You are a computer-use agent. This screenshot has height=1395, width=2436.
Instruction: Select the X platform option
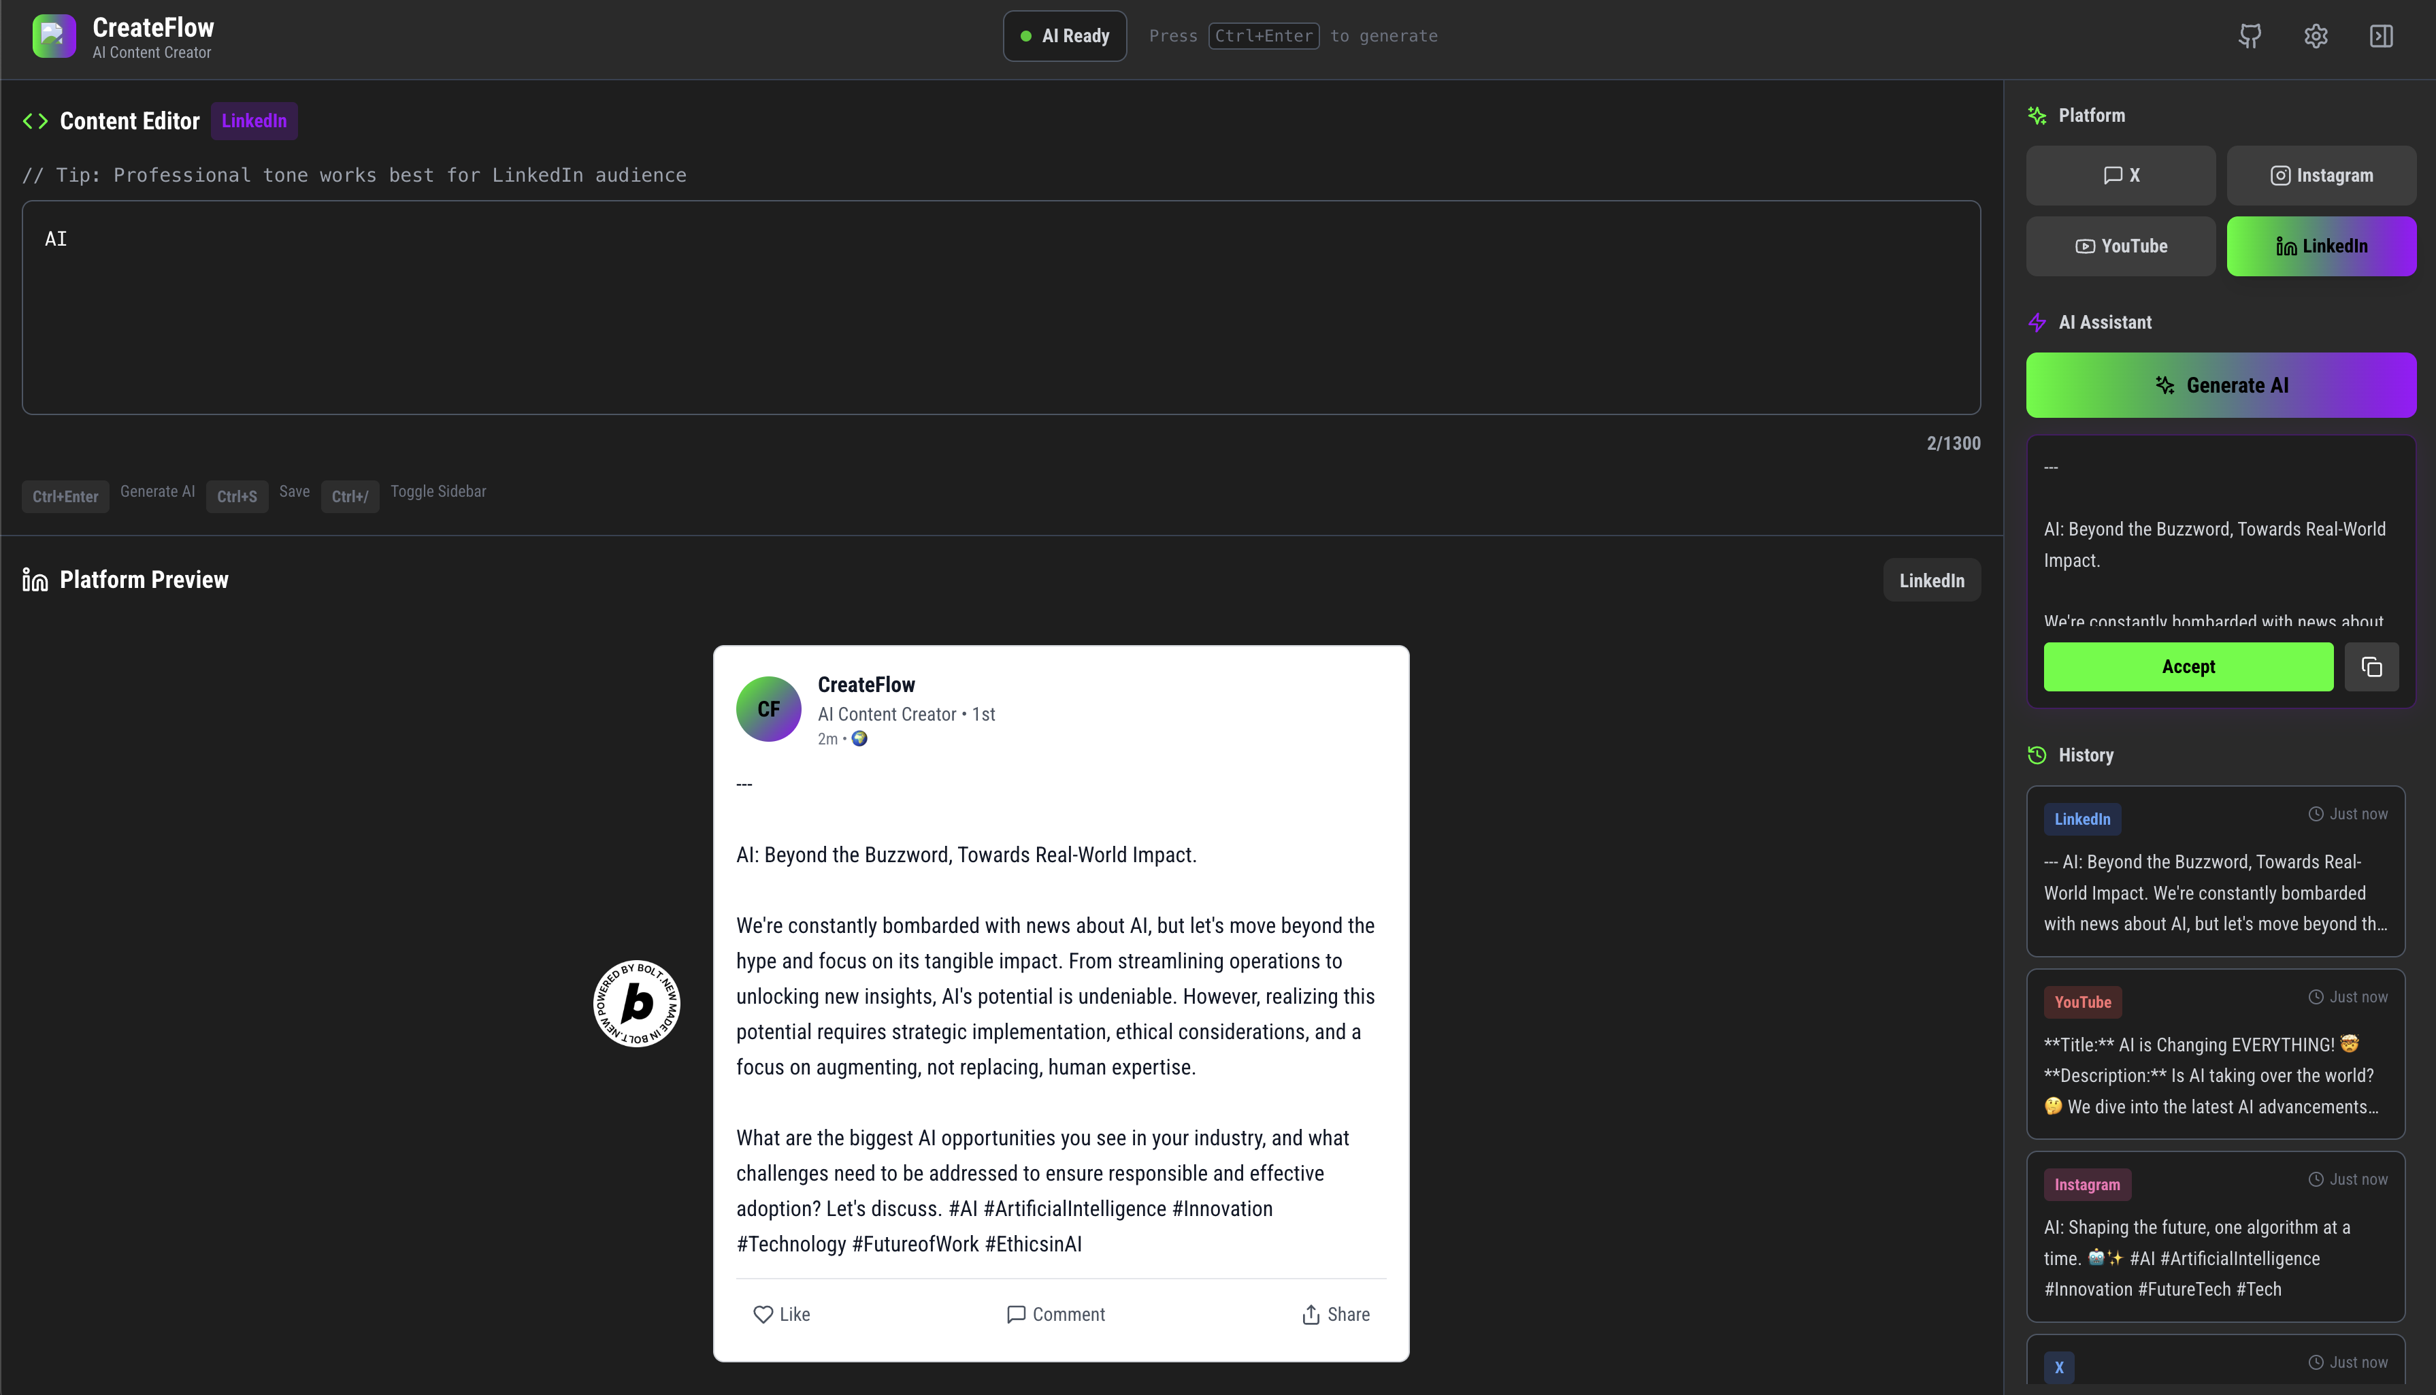2120,176
